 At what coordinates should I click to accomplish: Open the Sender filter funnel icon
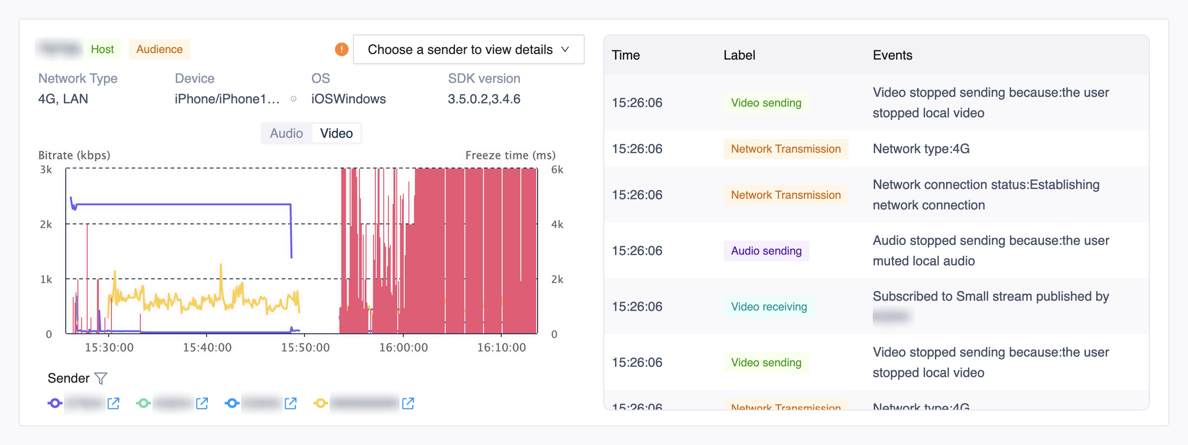101,378
